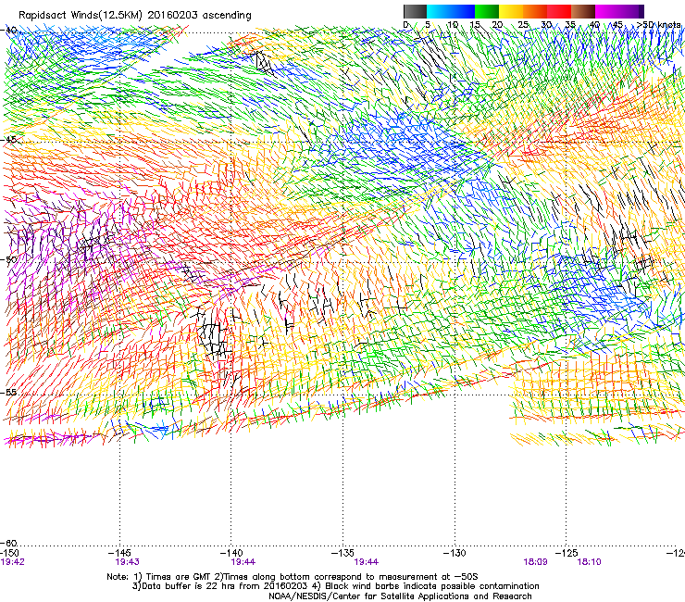Image resolution: width=685 pixels, height=602 pixels.
Task: Click the '-130' longitude label
Action: 455,553
